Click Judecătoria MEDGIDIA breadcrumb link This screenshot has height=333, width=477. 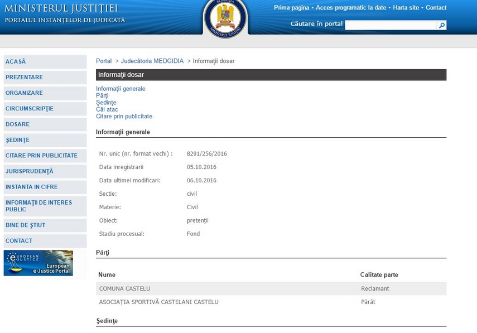pos(152,61)
